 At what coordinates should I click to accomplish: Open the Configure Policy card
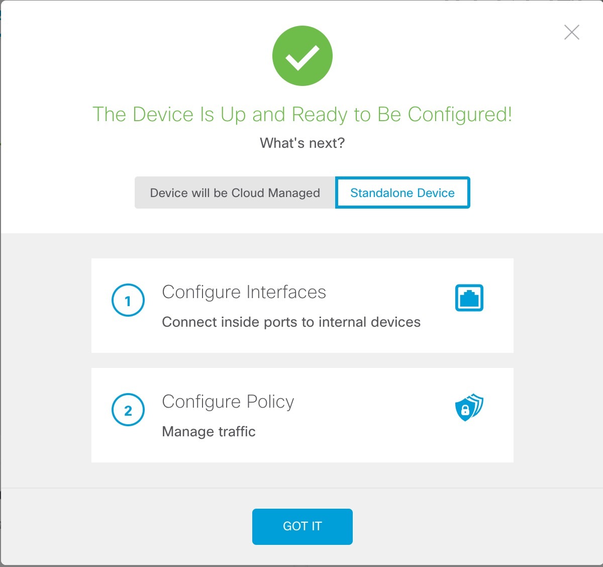pyautogui.click(x=302, y=415)
